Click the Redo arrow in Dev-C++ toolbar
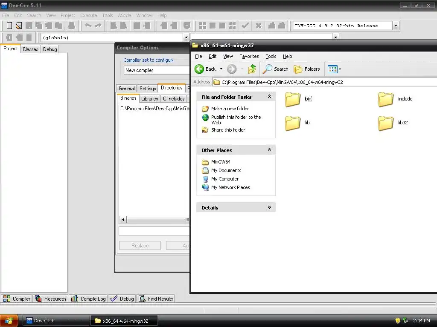The width and height of the screenshot is (437, 327). point(98,26)
